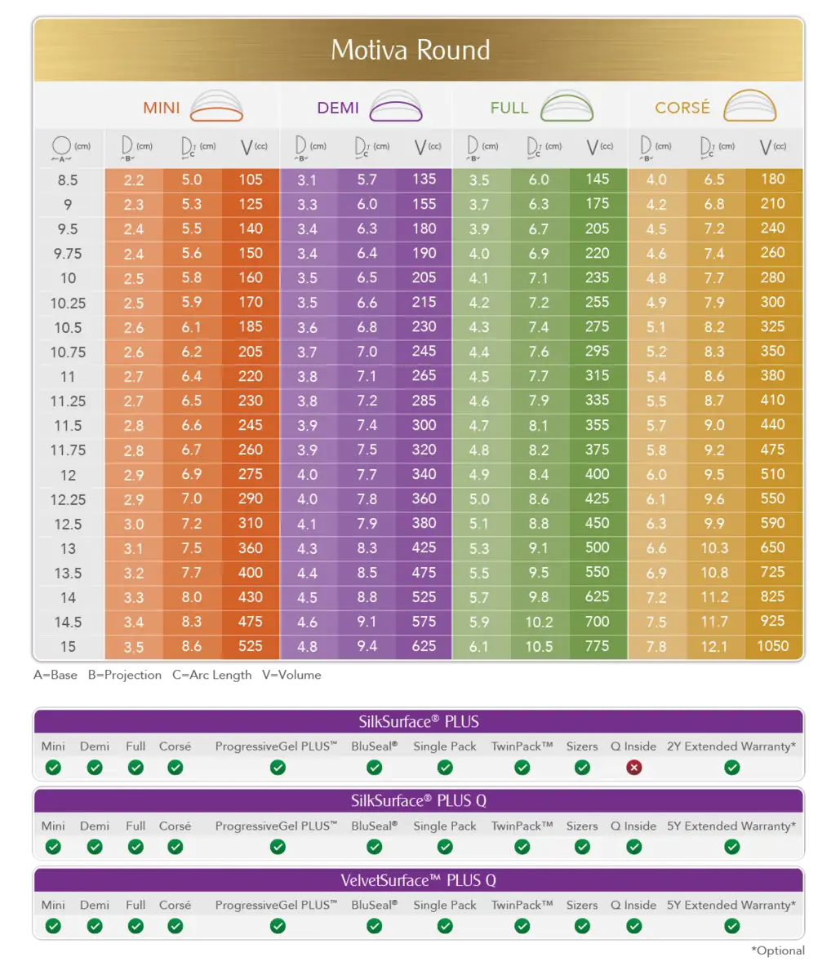Click the 12.5 cm base diameter row label

[68, 524]
